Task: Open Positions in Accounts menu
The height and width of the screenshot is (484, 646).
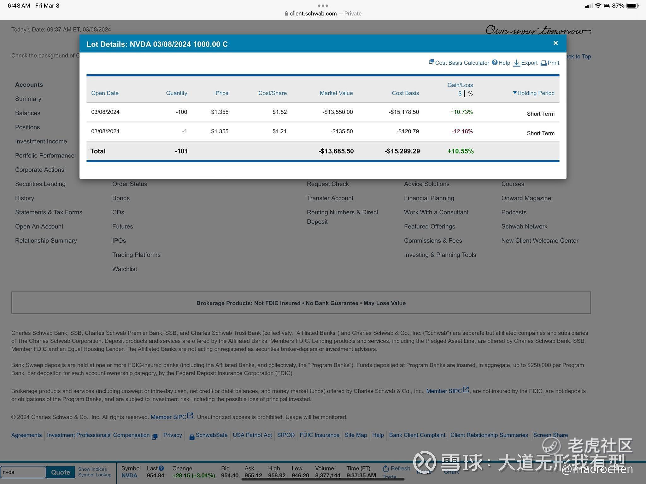Action: pyautogui.click(x=27, y=127)
